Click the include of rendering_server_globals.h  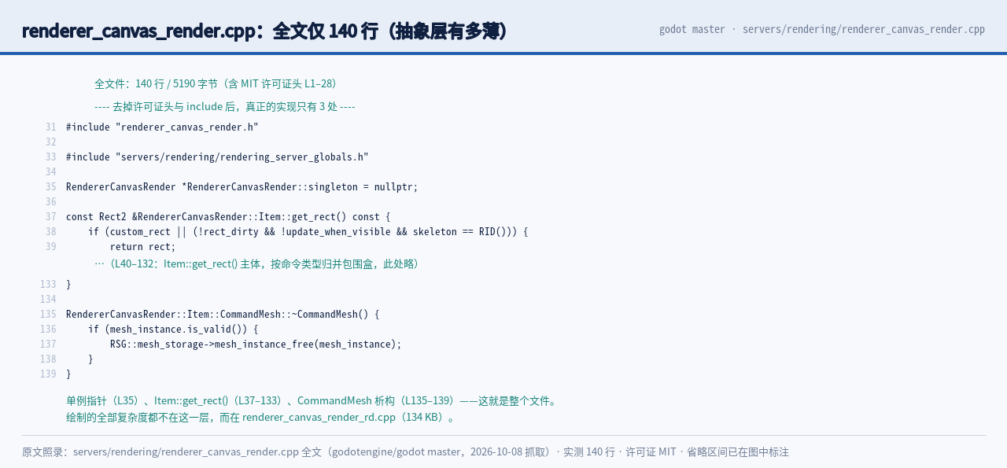(217, 157)
